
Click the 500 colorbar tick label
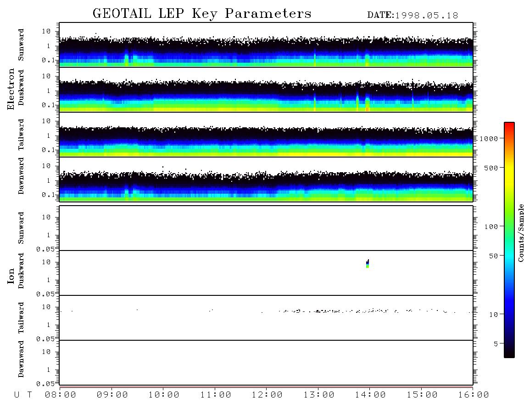click(x=491, y=168)
